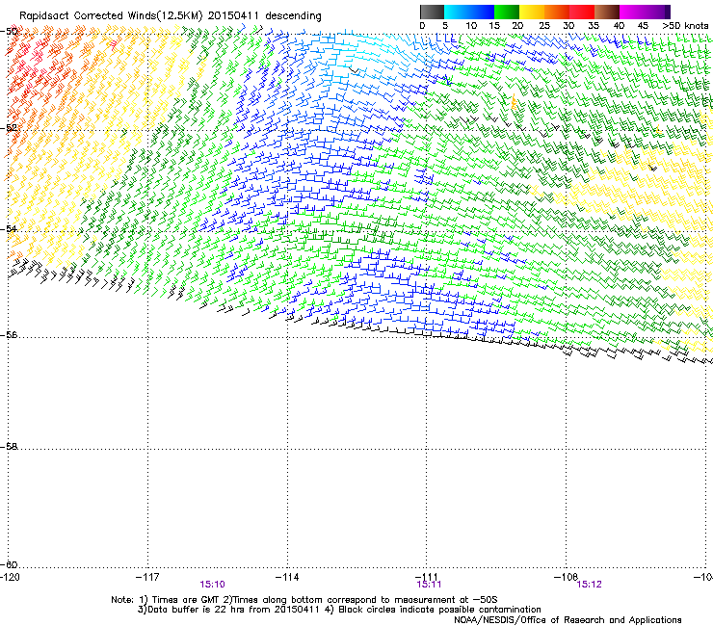Click the legend tick label '10'

(x=471, y=26)
